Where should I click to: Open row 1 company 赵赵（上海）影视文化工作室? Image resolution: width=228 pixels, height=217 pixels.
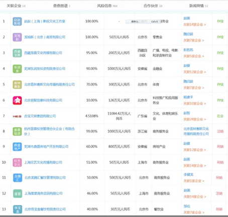click(45, 21)
